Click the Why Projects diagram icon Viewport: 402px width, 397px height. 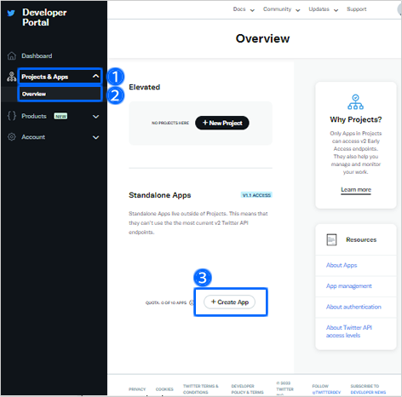pyautogui.click(x=355, y=102)
